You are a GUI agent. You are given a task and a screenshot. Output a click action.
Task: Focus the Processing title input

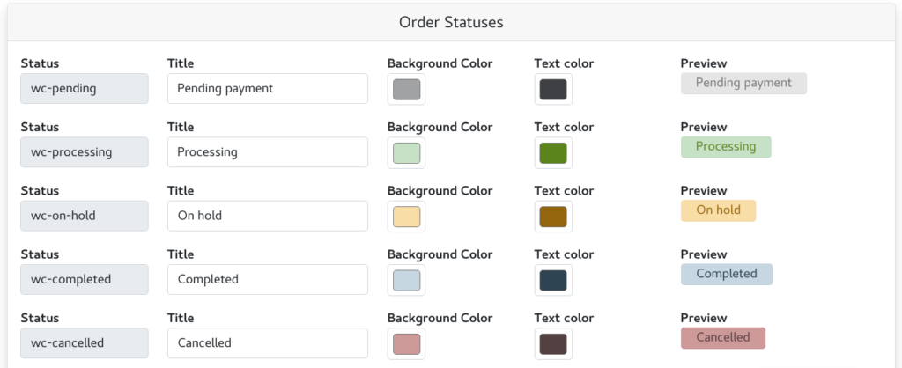pos(268,152)
